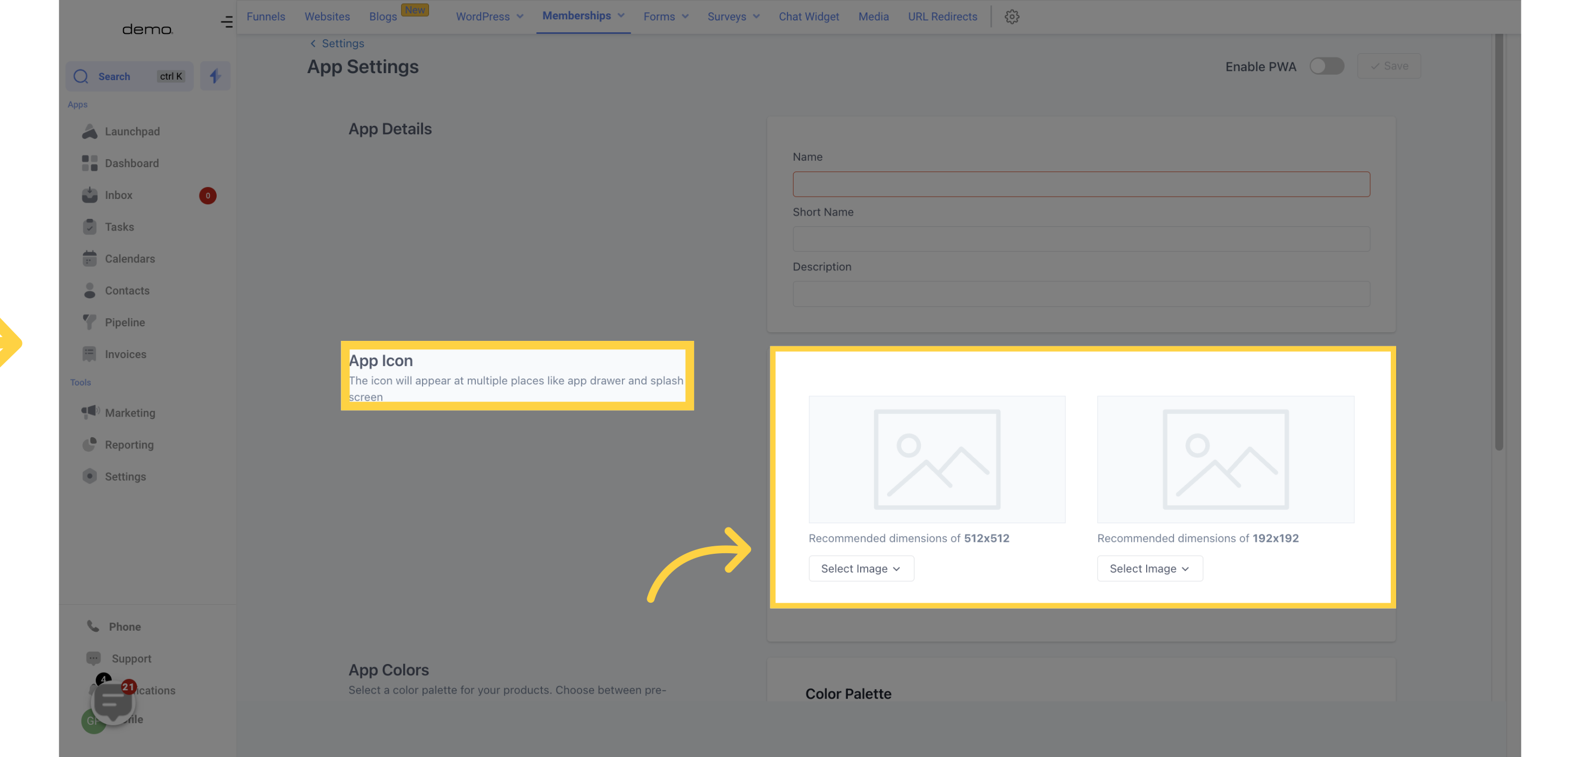
Task: Open the top navigation settings gear
Action: click(x=1012, y=17)
